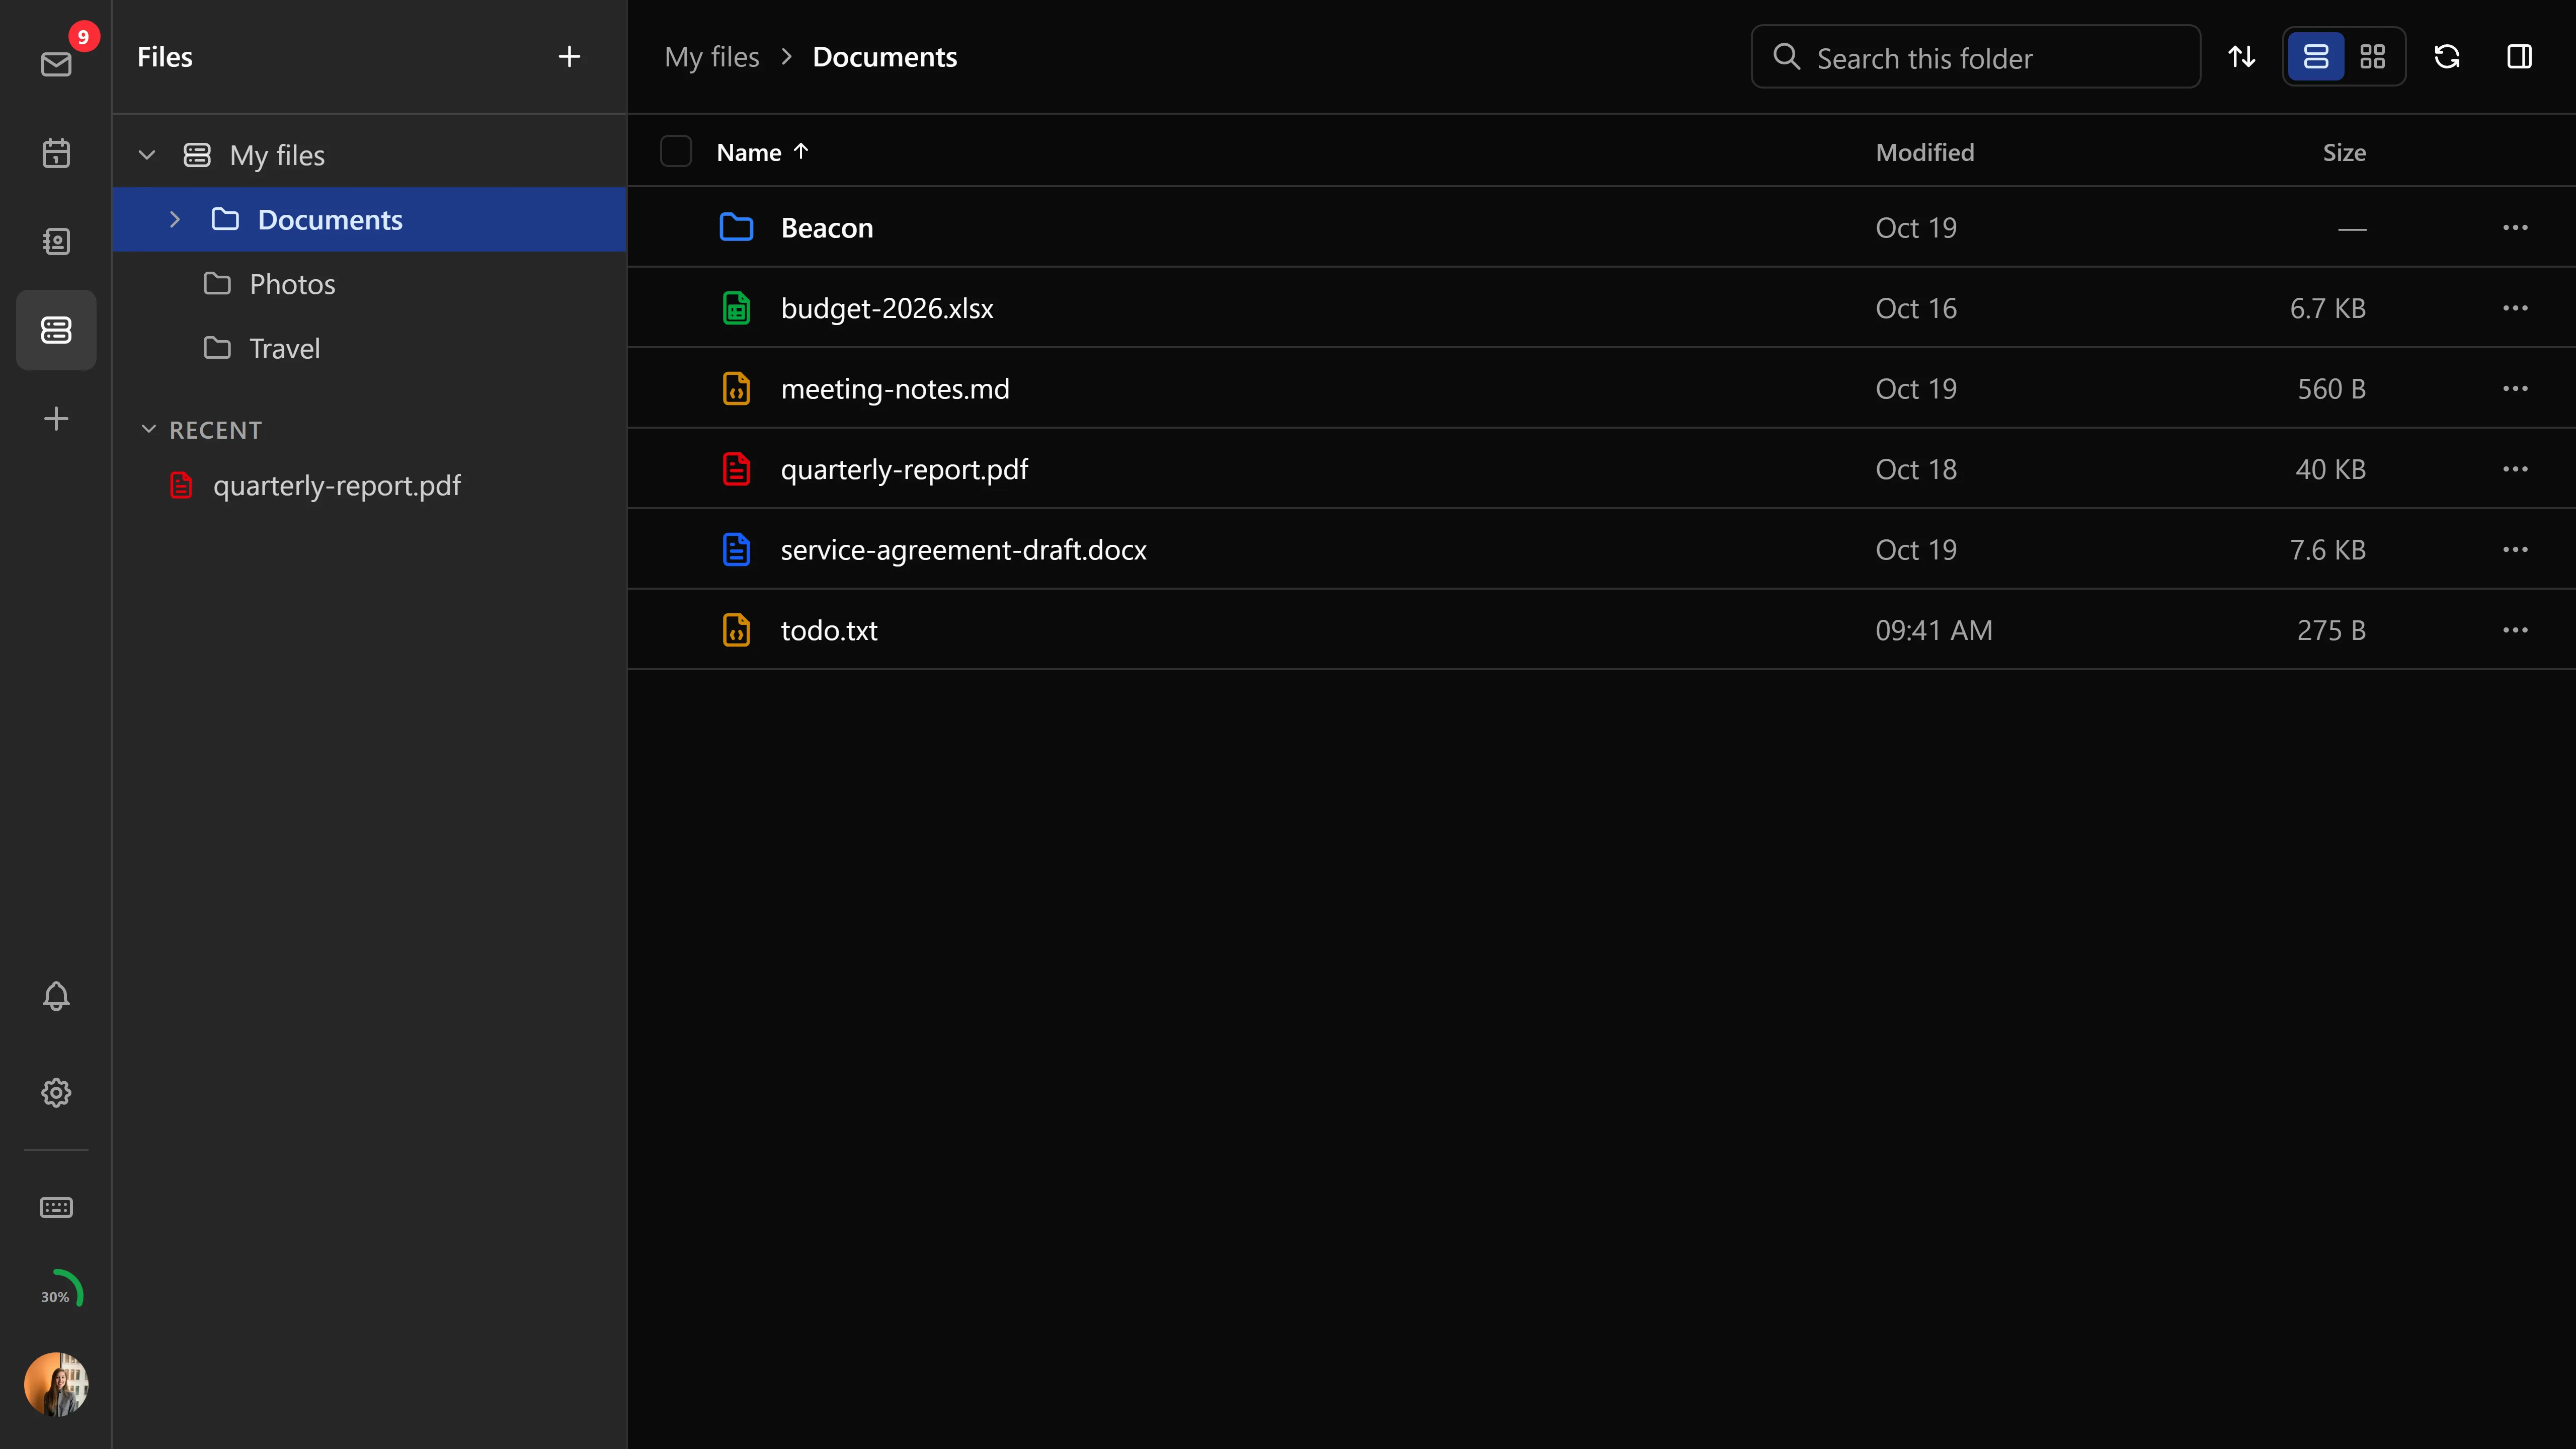Open more options for service-agreement-draft.docx
Screen dimensions: 2576x1449
pos(2515,549)
